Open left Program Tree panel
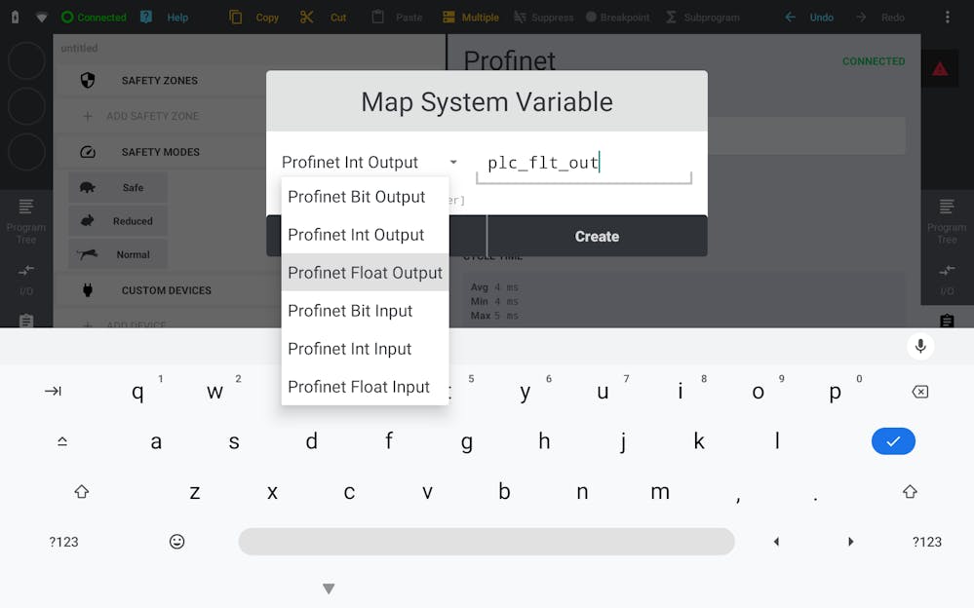The width and height of the screenshot is (974, 608). click(26, 220)
